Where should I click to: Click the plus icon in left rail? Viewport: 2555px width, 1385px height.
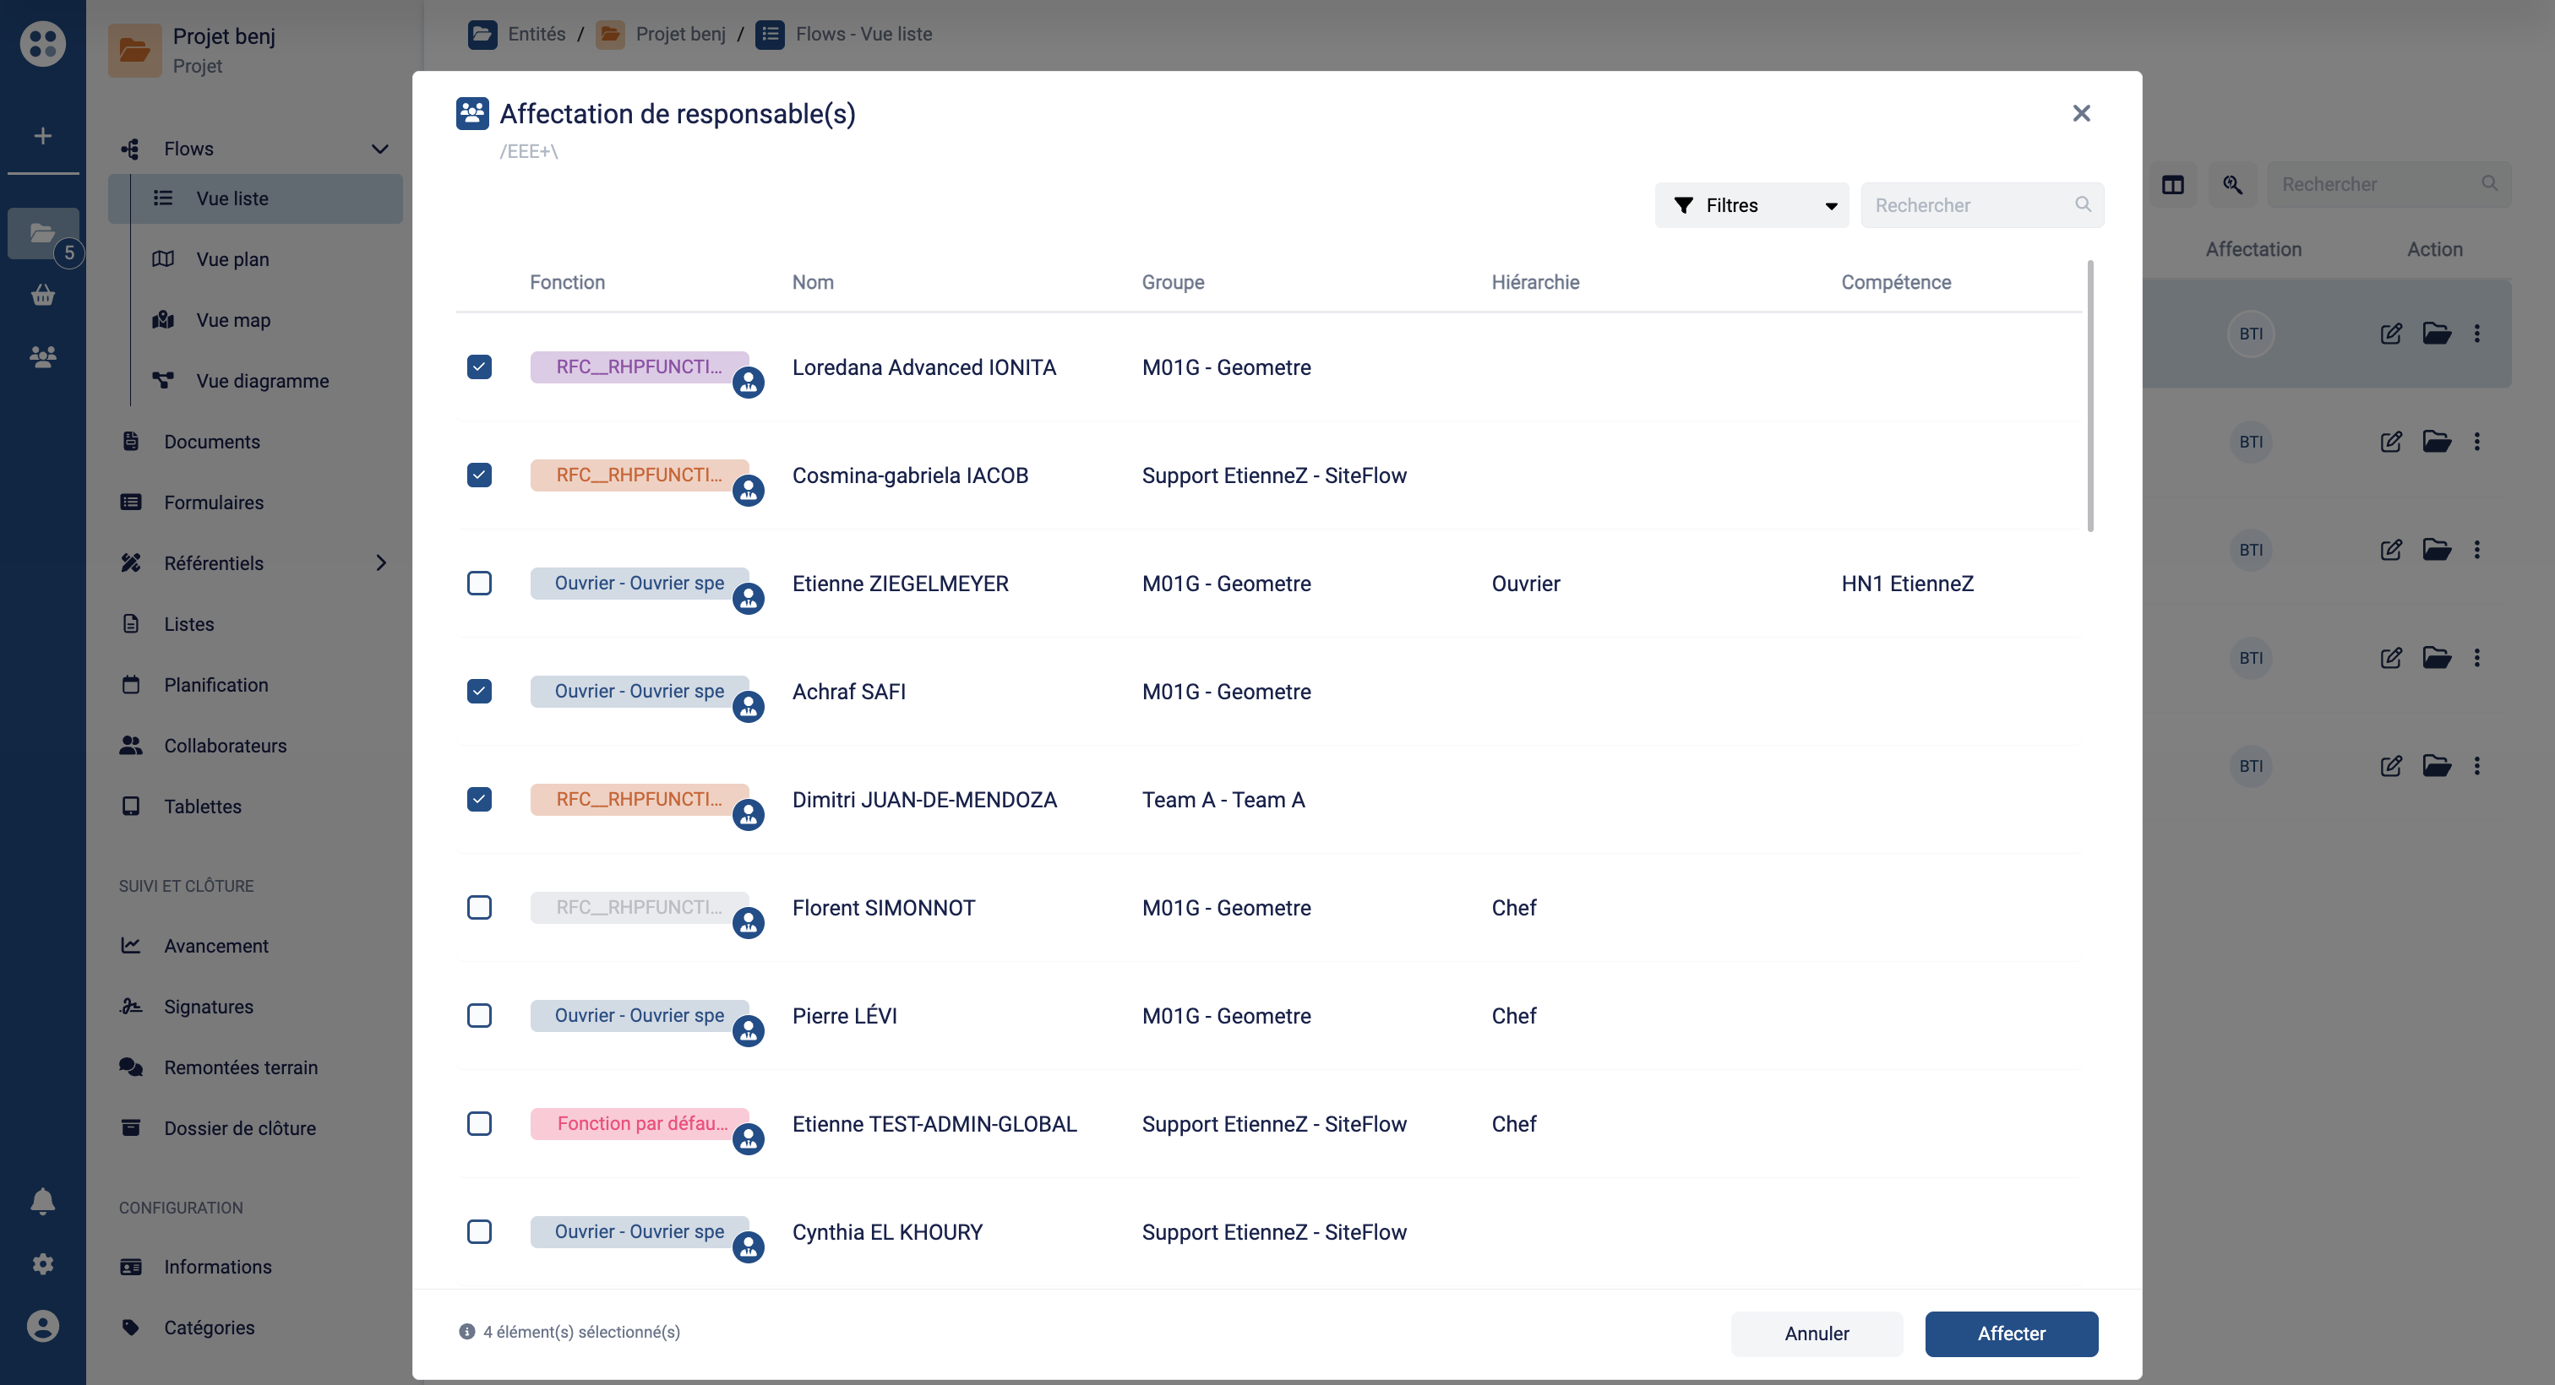pos(42,136)
